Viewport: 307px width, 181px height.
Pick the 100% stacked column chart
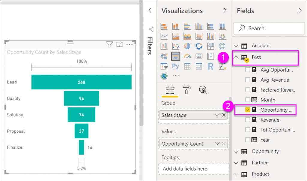click(222, 26)
